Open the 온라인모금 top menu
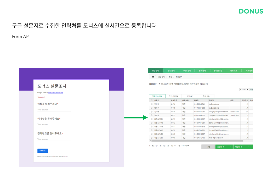The width and height of the screenshot is (272, 188). (218, 70)
